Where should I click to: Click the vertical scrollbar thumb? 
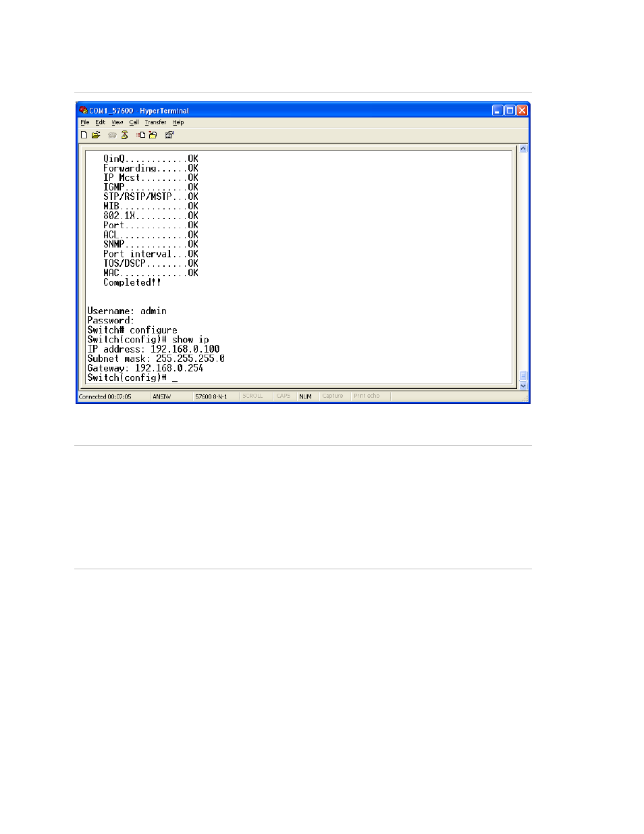pos(523,375)
